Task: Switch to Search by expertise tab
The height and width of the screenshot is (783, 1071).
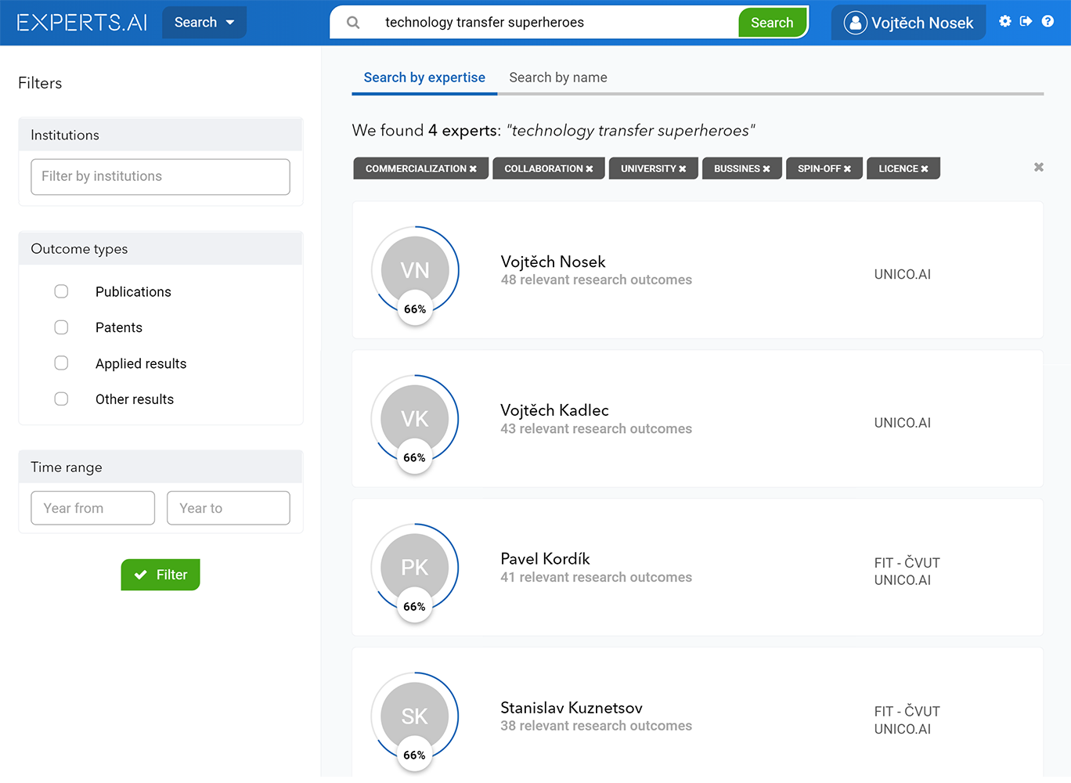Action: pyautogui.click(x=424, y=78)
